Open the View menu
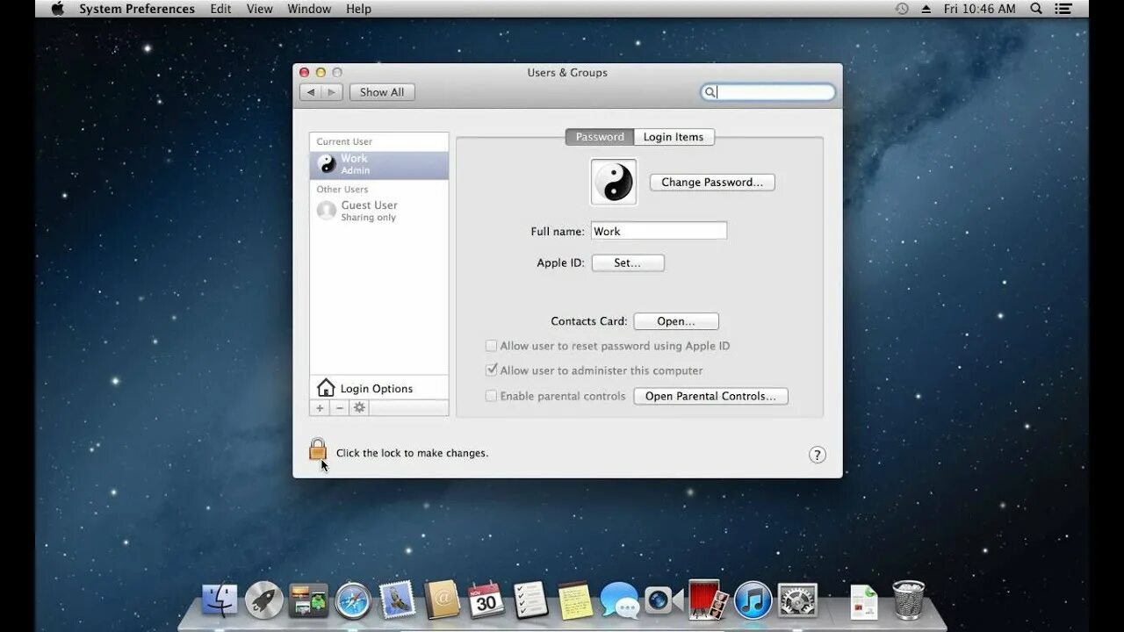 (260, 9)
